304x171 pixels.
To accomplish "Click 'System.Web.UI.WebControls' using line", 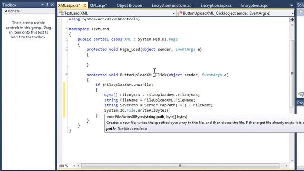I will pyautogui.click(x=110, y=19).
